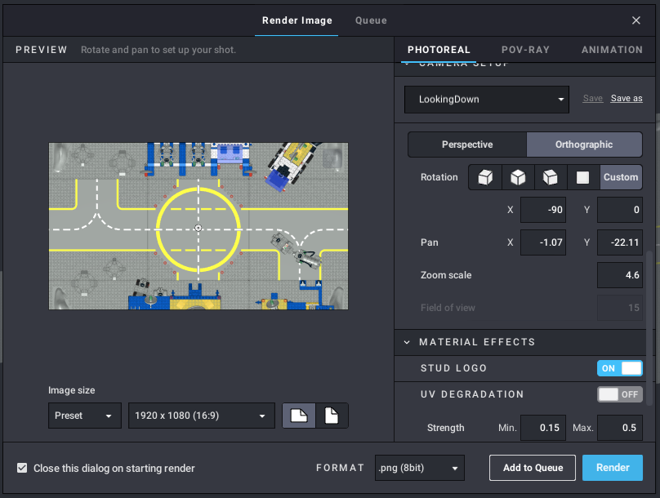Switch to the POV-RAY tab
Image resolution: width=660 pixels, height=498 pixels.
525,50
